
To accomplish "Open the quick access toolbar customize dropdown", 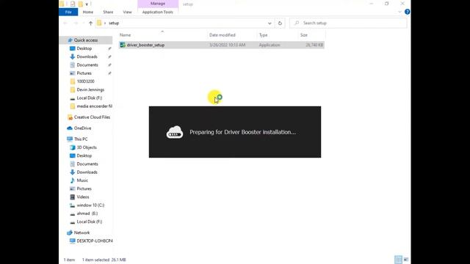I will point(87,4).
